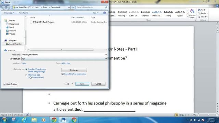The image size is (219, 123).
Task: Click the horizontal scrollbar in file list
Action: (62, 50)
